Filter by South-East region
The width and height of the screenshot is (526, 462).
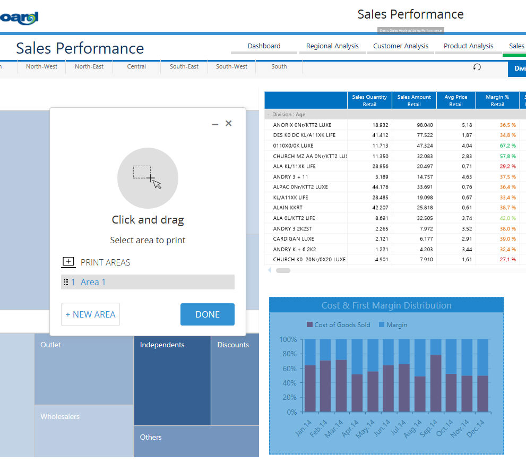click(x=184, y=66)
